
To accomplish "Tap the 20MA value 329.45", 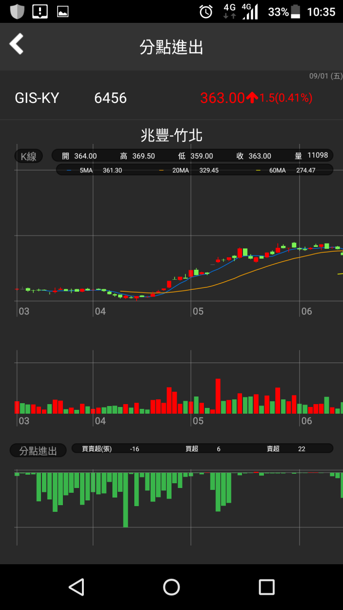I will (209, 170).
